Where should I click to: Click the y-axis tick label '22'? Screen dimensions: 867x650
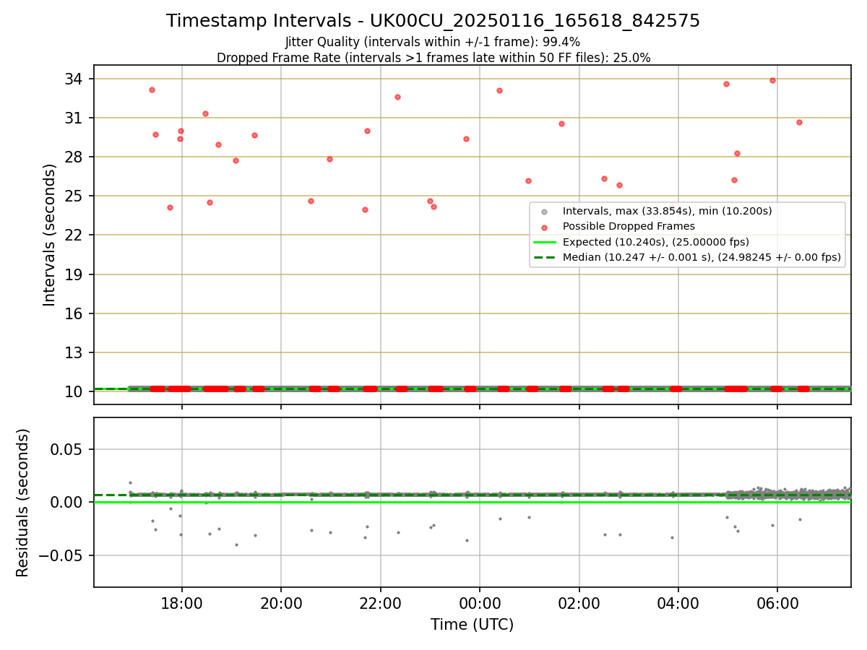(x=74, y=235)
